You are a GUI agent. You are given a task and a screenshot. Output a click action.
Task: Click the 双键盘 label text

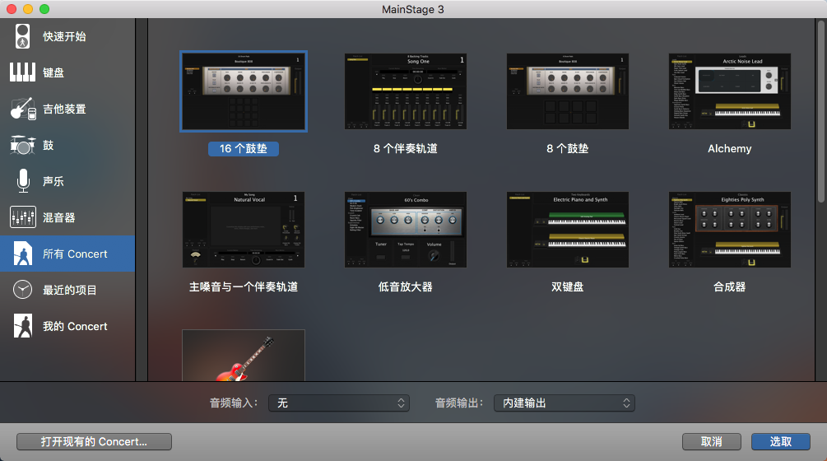click(568, 287)
